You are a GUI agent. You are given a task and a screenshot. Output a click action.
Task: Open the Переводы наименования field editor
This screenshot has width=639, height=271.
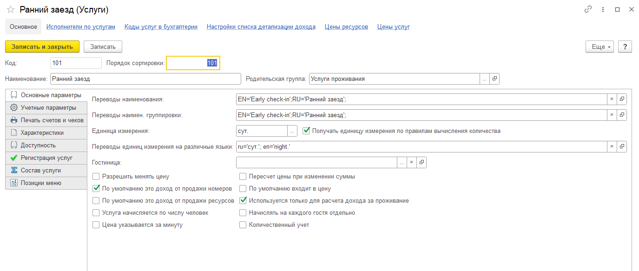[622, 99]
